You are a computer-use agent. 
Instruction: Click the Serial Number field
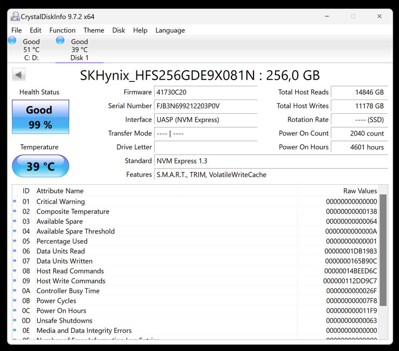206,106
